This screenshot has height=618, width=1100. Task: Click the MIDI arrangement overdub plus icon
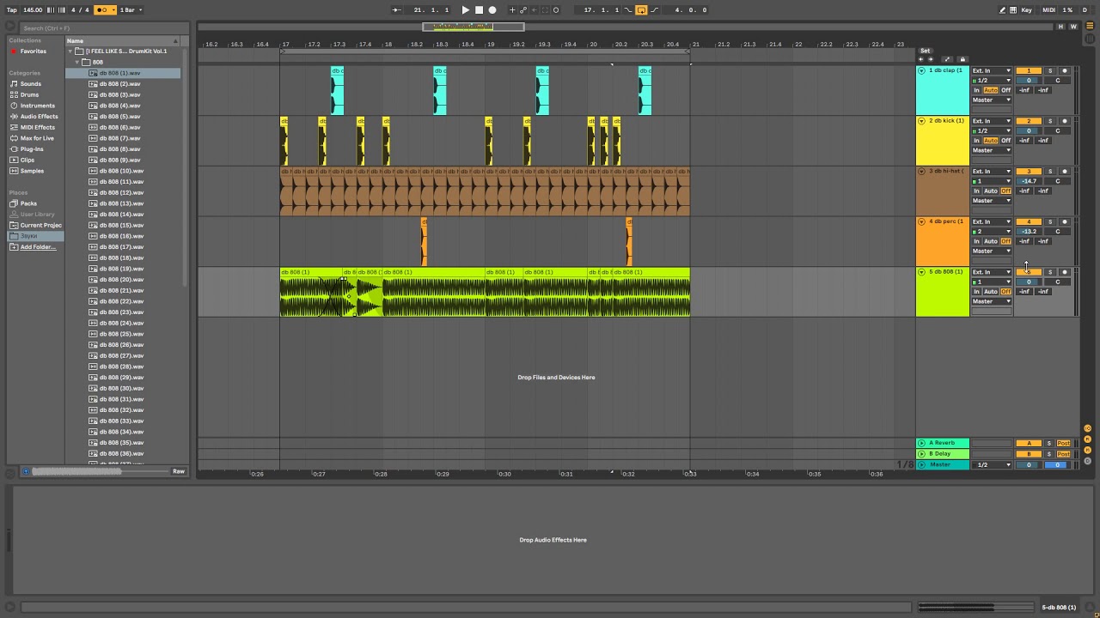pyautogui.click(x=512, y=10)
